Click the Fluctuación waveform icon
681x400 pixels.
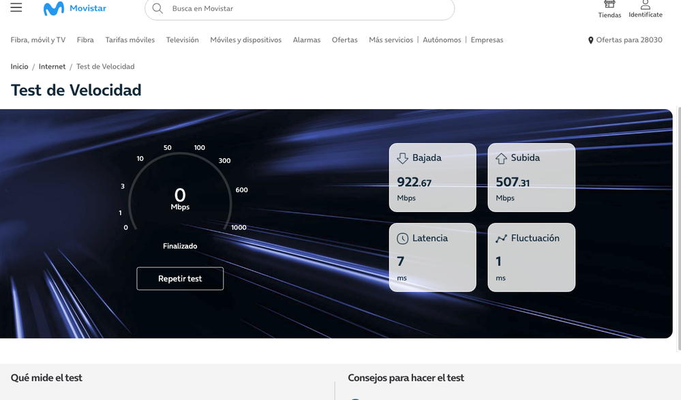[502, 238]
